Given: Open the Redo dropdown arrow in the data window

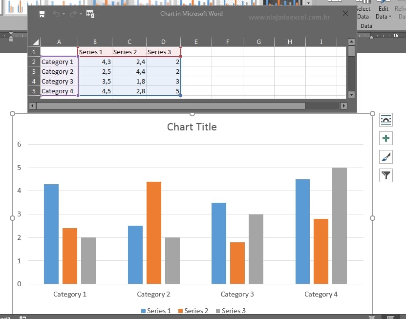Looking at the screenshot, I should 80,14.
